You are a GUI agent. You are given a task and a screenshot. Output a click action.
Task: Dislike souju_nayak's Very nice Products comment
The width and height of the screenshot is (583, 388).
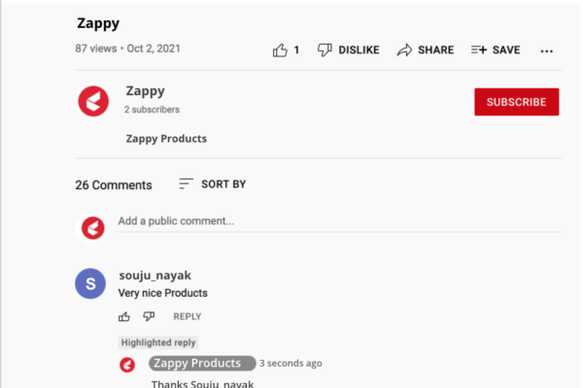(149, 316)
